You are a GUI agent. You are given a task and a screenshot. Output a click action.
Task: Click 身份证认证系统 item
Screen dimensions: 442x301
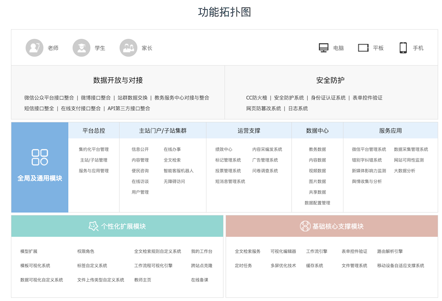328,98
